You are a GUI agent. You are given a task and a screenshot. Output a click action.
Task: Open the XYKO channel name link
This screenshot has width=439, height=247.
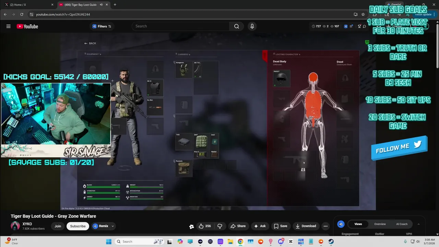[x=27, y=224]
